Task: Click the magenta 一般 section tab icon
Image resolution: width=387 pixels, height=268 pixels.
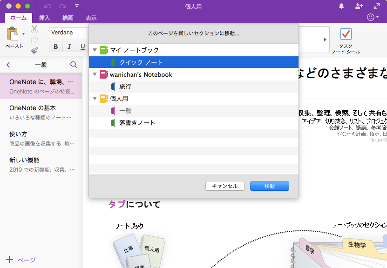Action: [x=113, y=110]
